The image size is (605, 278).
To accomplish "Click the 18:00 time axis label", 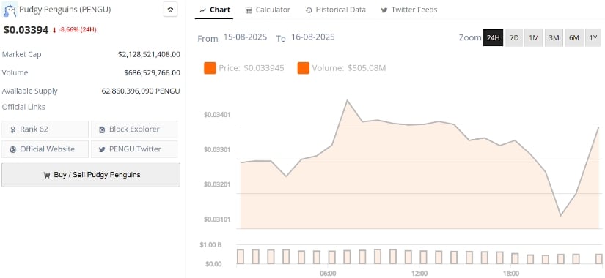I will point(511,274).
